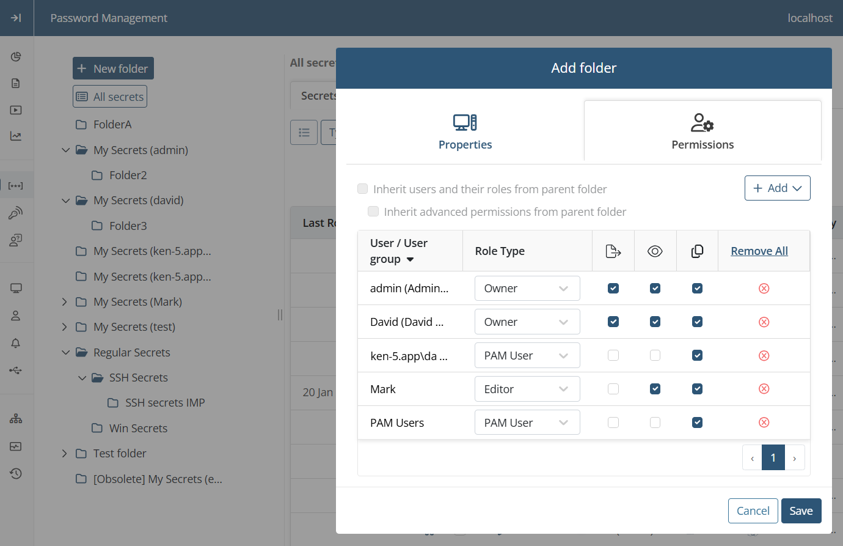Open the user question sidebar icon

pyautogui.click(x=16, y=240)
